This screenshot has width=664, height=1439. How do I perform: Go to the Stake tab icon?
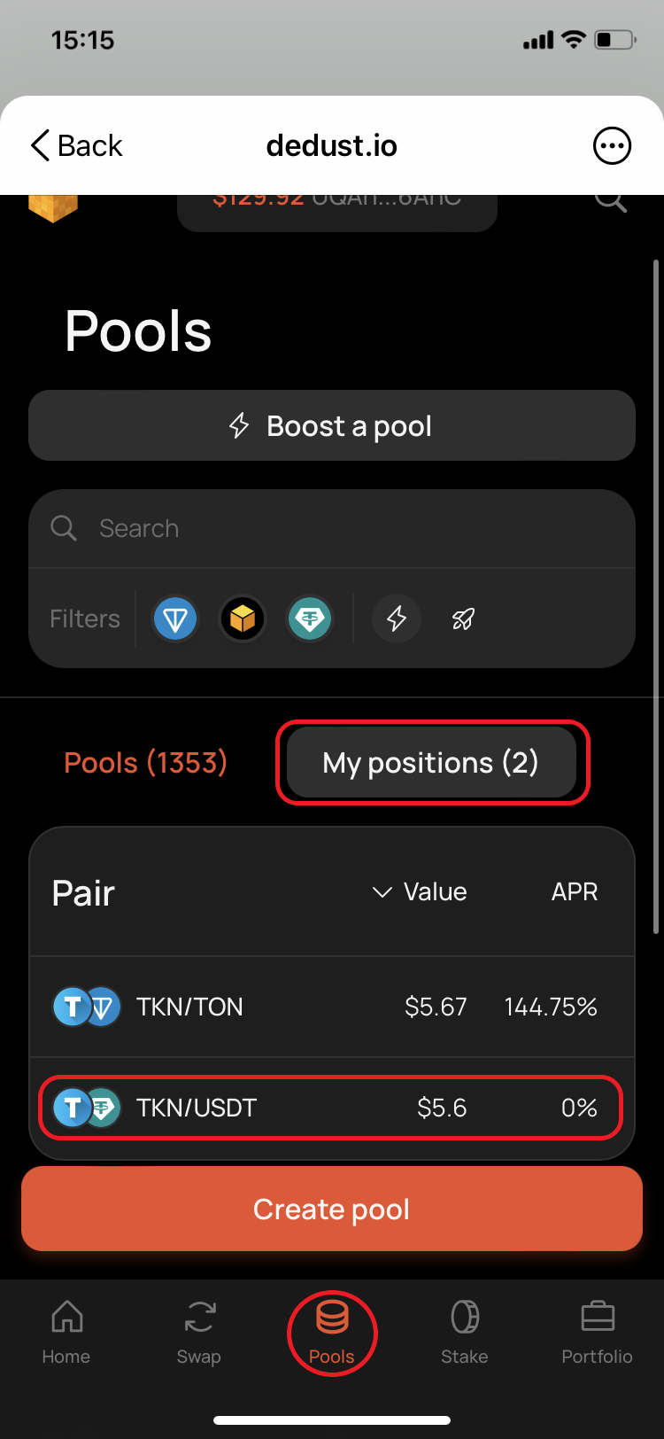click(x=464, y=1318)
